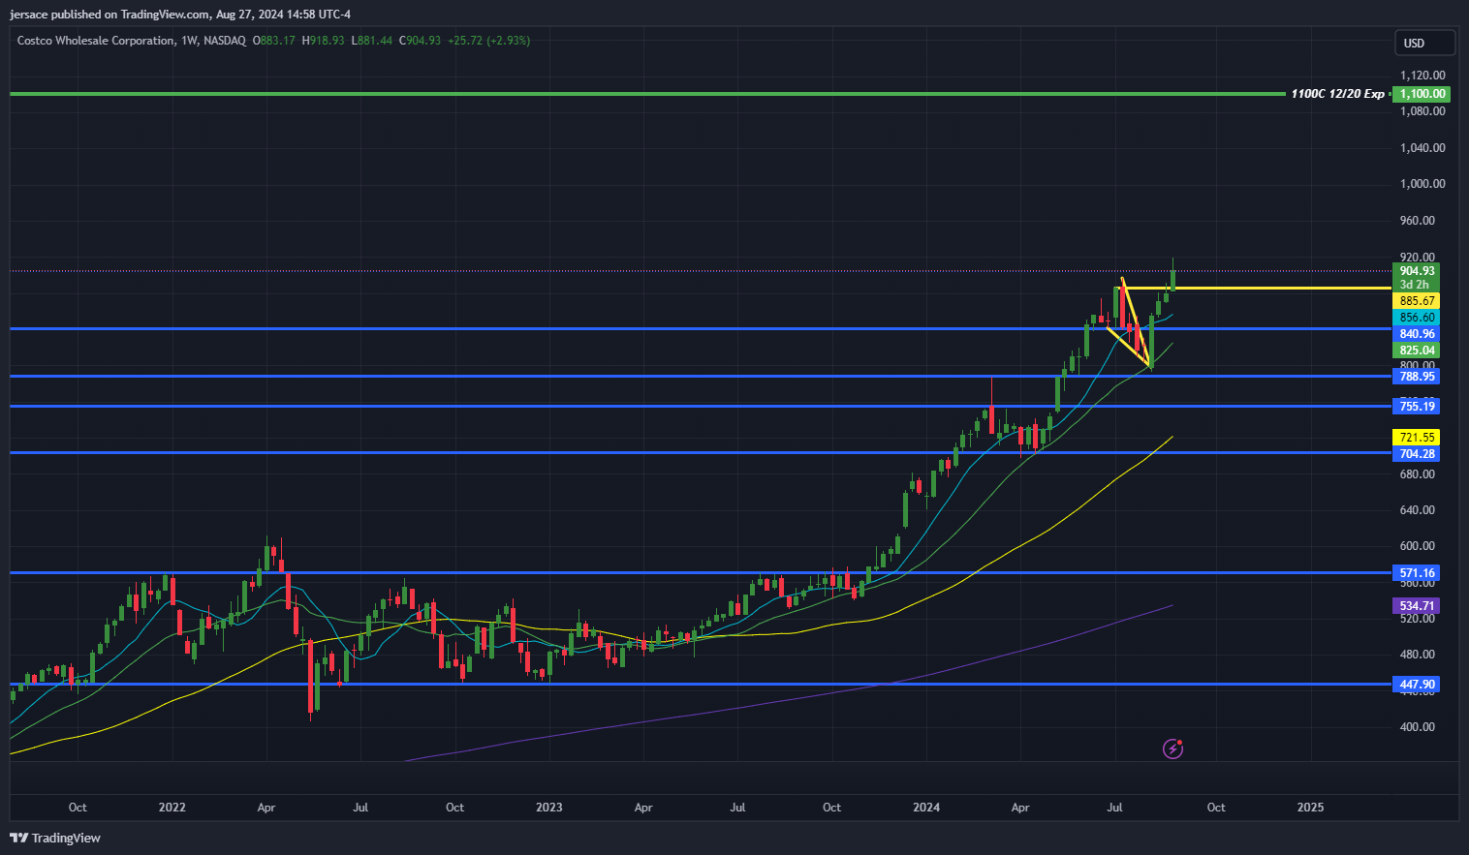Click the 1W interval label in the legend
The width and height of the screenshot is (1469, 855).
189,41
